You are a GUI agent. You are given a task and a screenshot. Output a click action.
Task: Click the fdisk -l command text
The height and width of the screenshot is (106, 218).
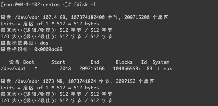coord(85,5)
